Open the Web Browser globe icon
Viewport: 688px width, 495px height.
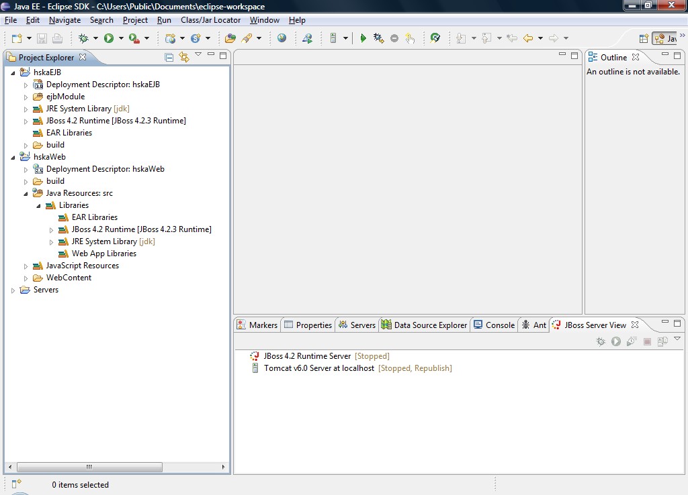tap(282, 38)
